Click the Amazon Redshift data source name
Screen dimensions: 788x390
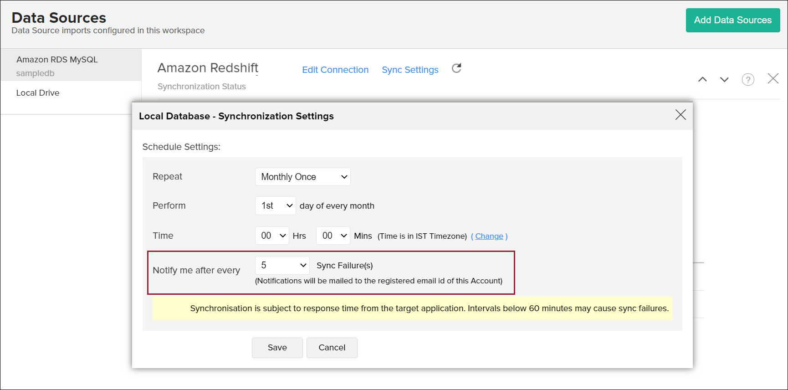point(208,68)
